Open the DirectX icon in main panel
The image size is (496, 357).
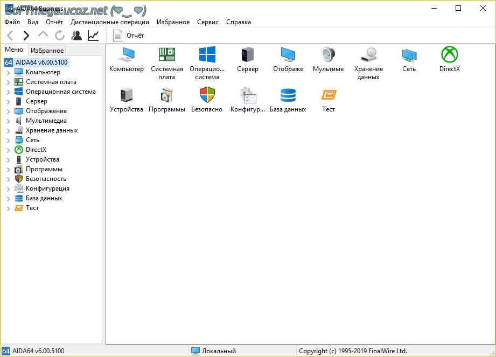[449, 55]
